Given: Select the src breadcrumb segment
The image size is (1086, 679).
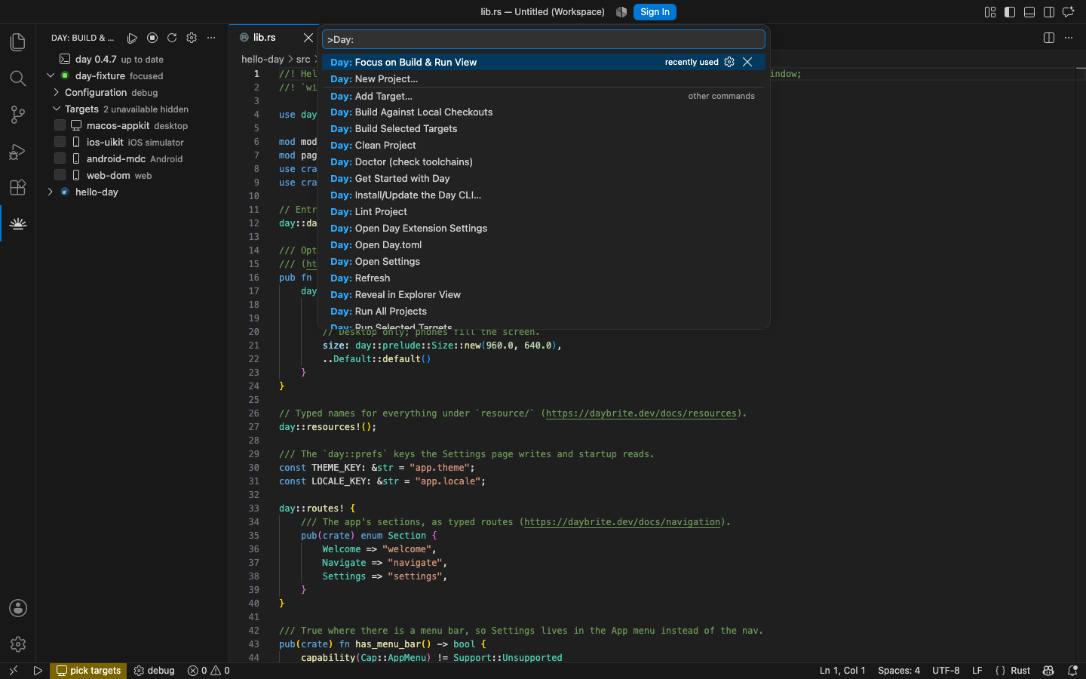Looking at the screenshot, I should coord(303,59).
